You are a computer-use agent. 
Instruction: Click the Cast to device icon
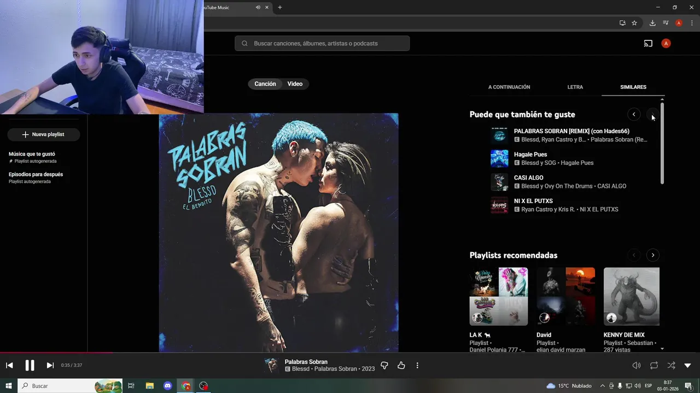648,44
